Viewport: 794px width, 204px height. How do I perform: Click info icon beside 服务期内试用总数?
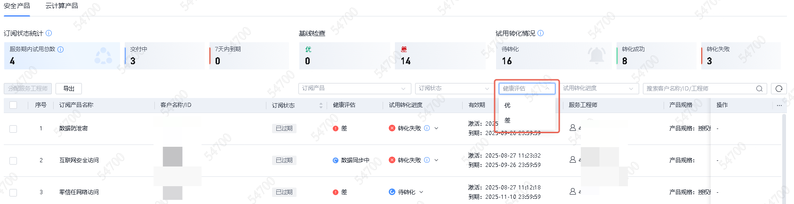tap(61, 49)
